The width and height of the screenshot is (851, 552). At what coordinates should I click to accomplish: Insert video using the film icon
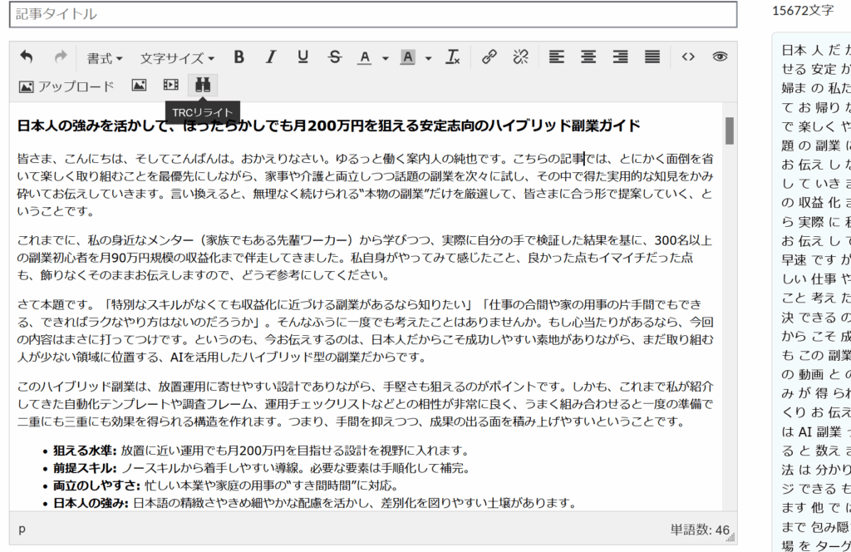pyautogui.click(x=170, y=85)
